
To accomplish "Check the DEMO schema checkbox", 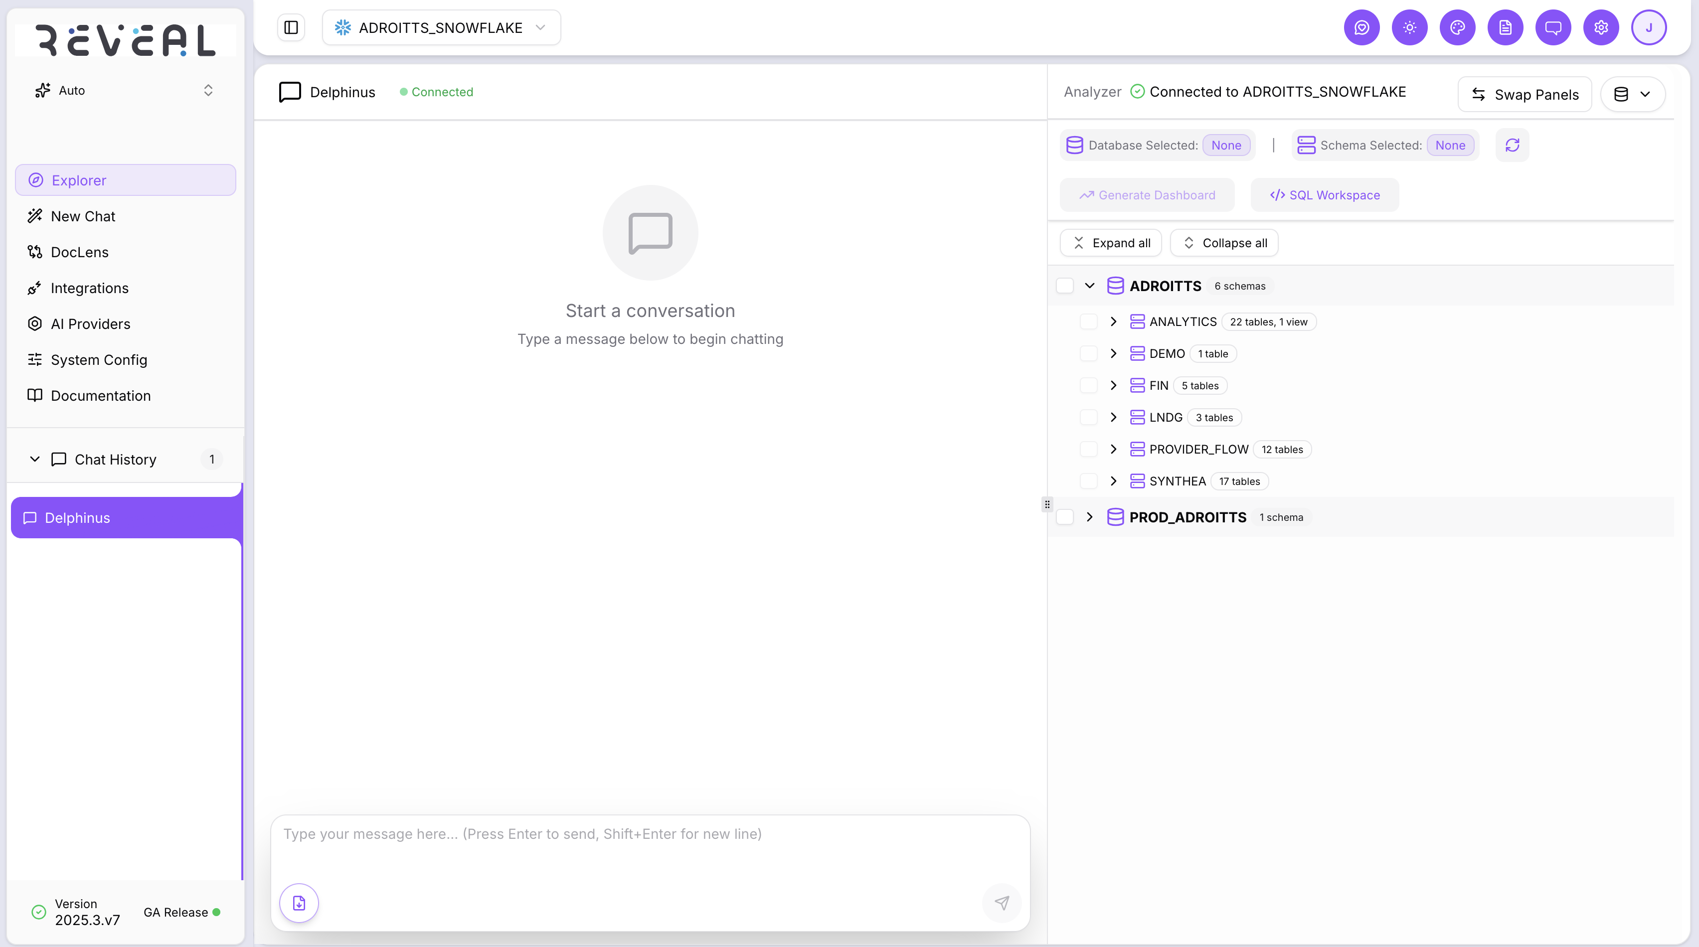I will (x=1088, y=353).
